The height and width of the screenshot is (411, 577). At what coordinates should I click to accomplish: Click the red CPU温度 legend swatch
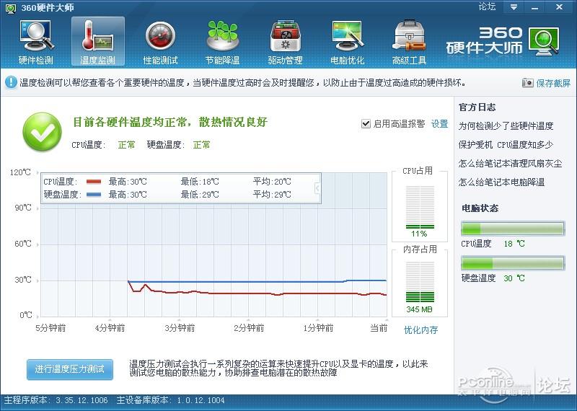tap(94, 182)
